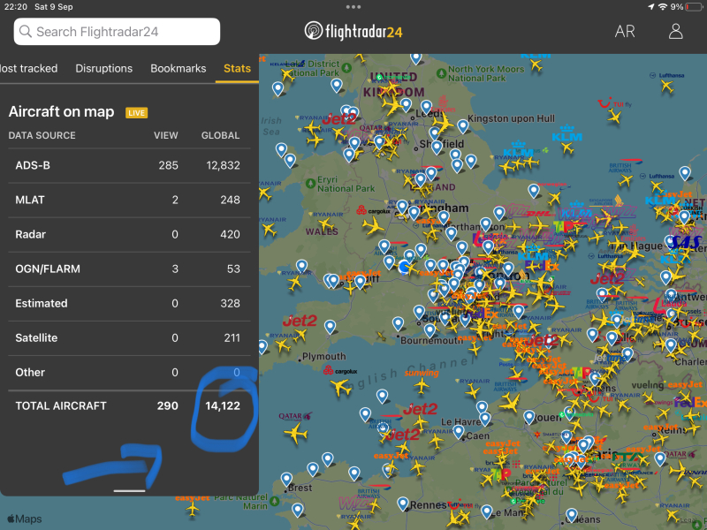Select the Lufthansa aircraft at top right
Image resolution: width=707 pixels, height=530 pixels.
(667, 86)
